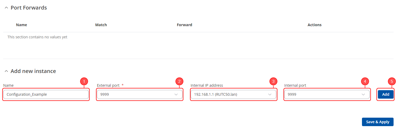The height and width of the screenshot is (133, 401).
Task: Open the Internal port dropdown arrow
Action: [363, 94]
